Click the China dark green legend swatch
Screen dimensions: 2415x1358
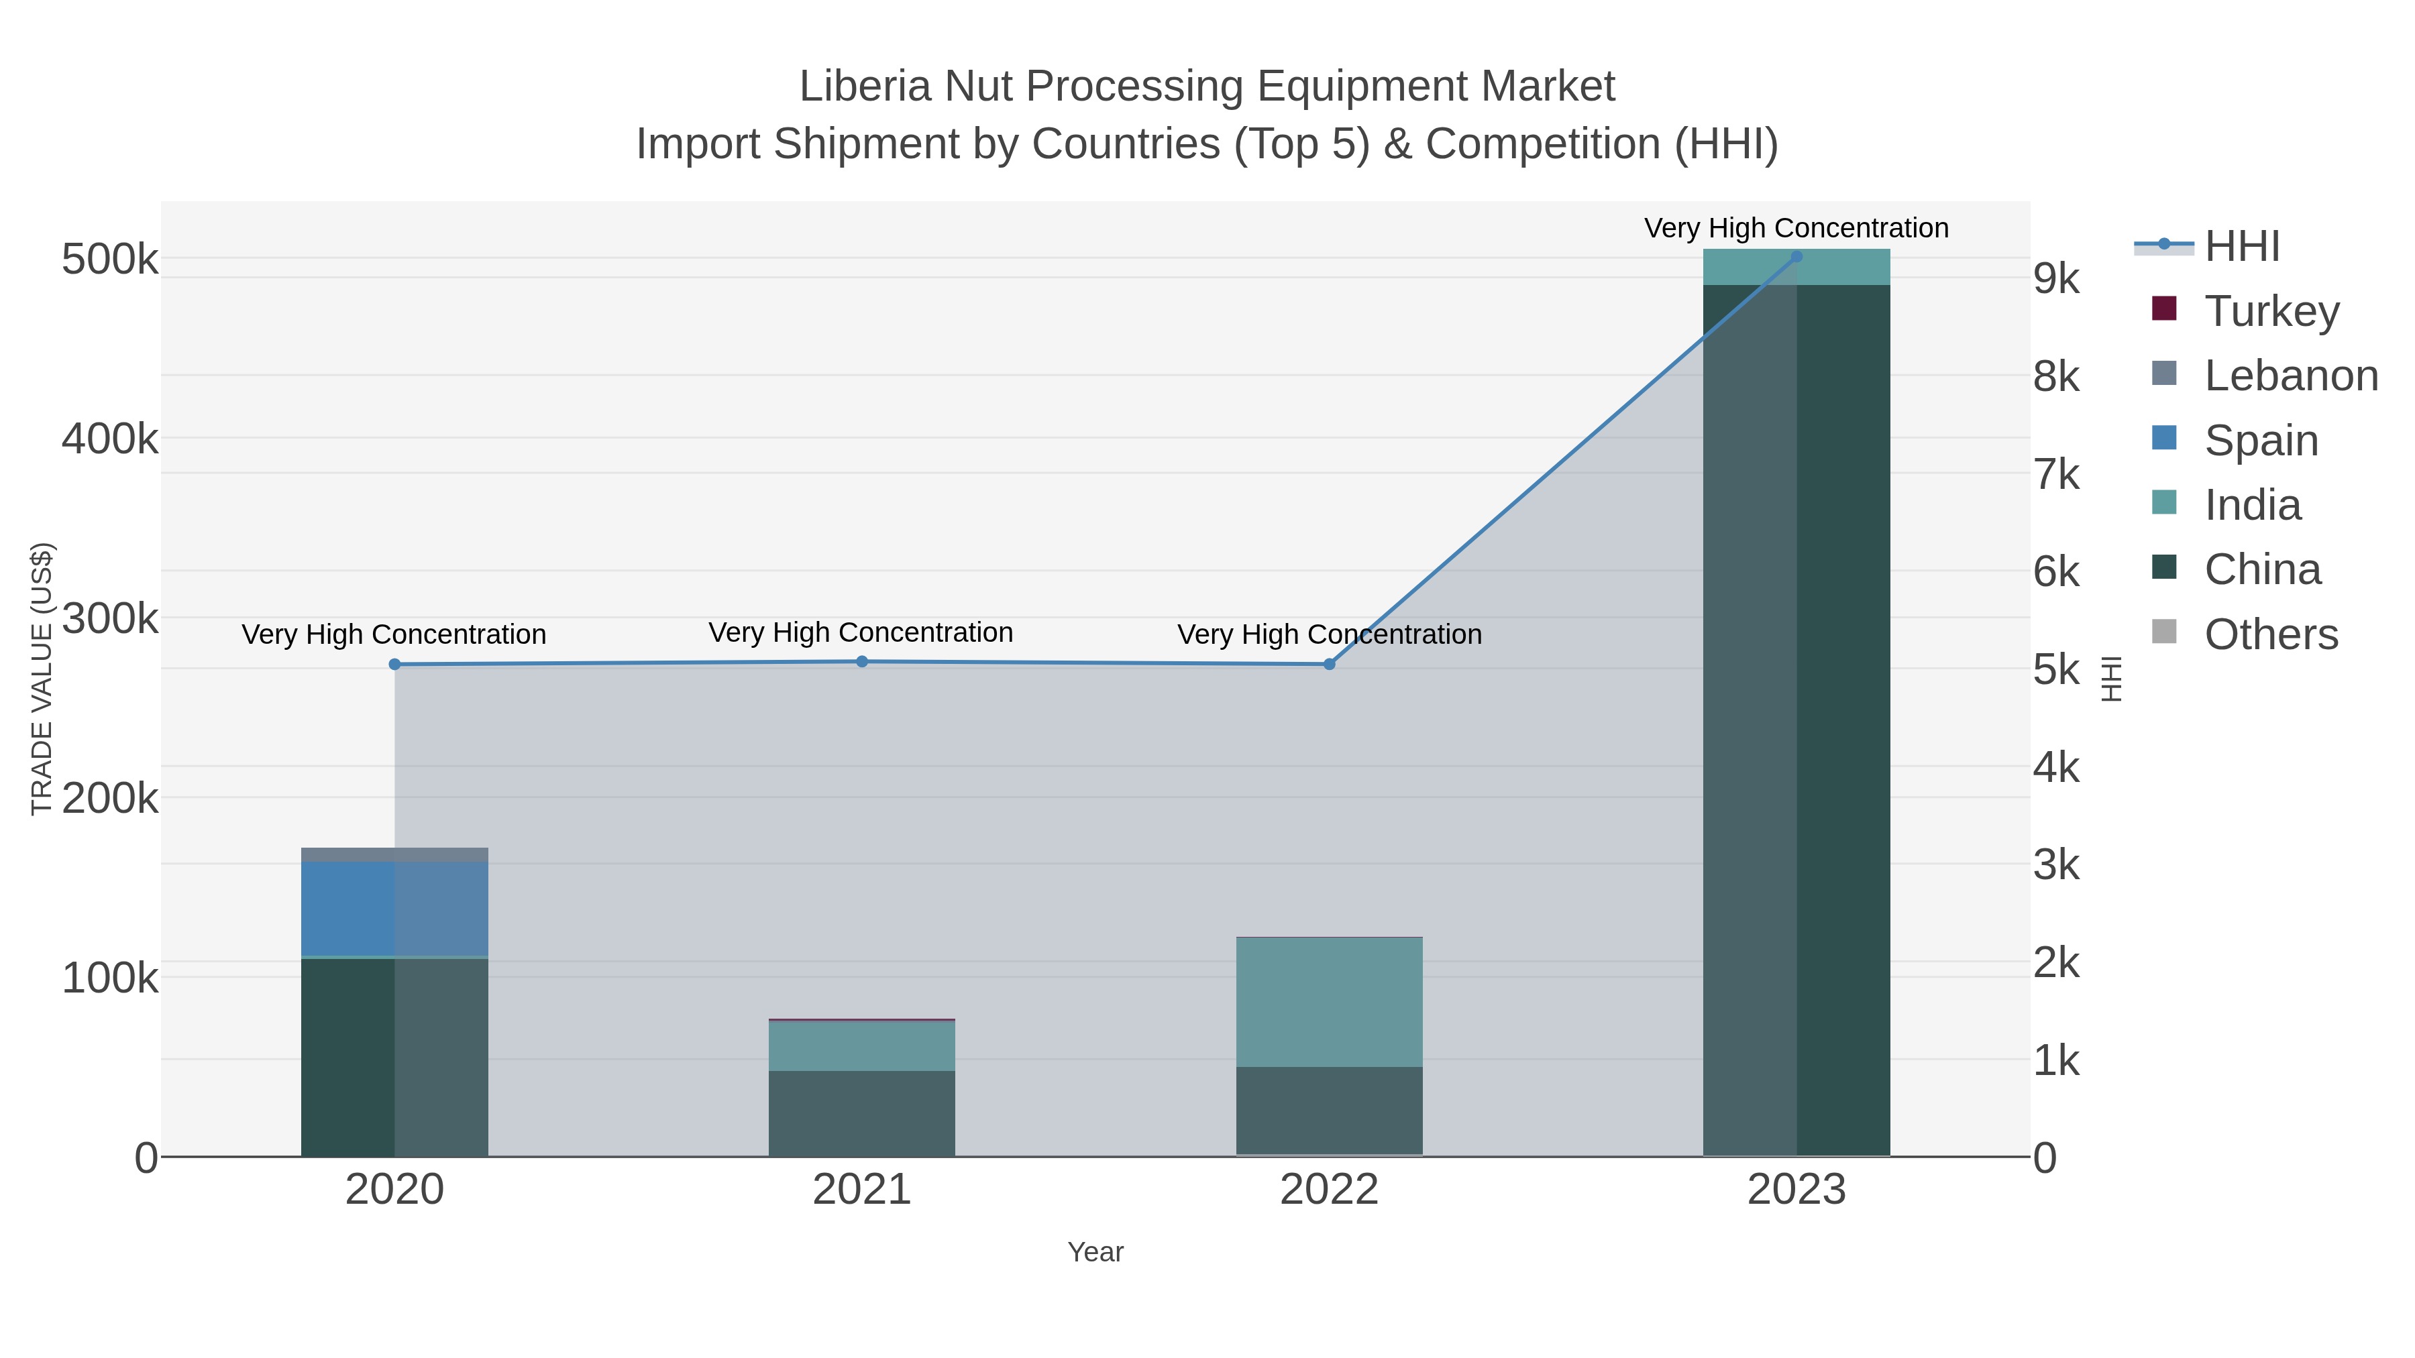tap(2163, 567)
